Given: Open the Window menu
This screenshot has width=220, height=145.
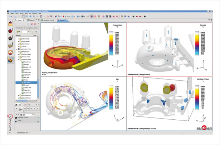Looking at the screenshot, I should coord(35,13).
